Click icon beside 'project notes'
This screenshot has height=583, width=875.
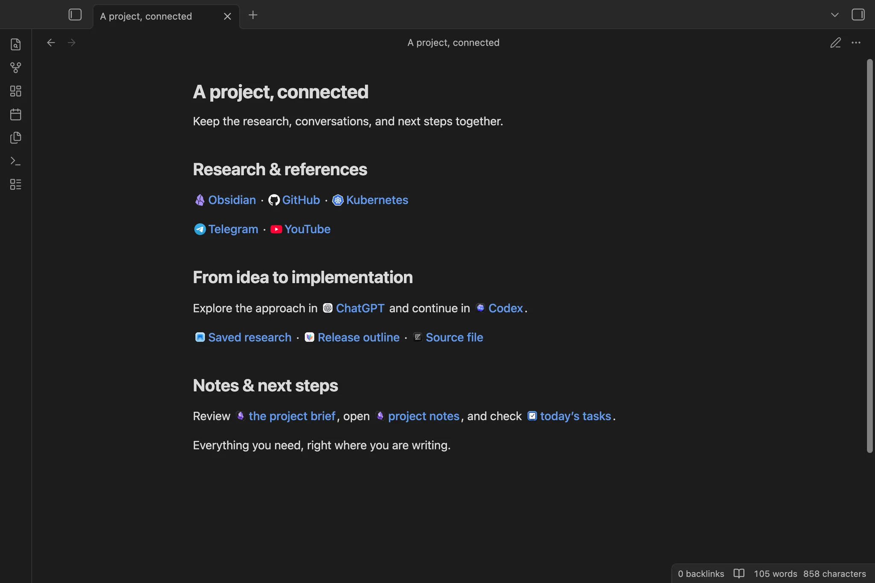[380, 416]
